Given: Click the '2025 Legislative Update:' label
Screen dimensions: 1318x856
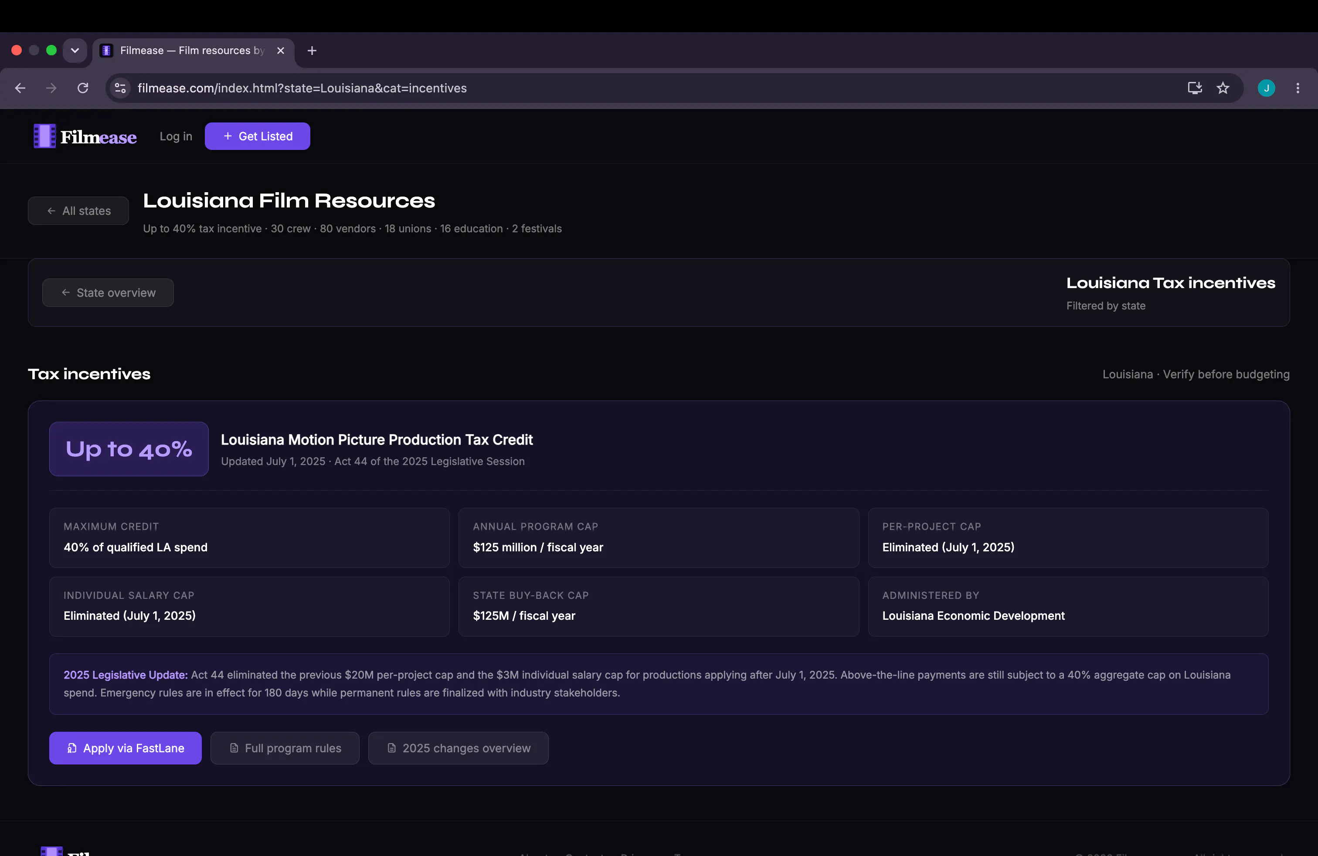Looking at the screenshot, I should 126,675.
